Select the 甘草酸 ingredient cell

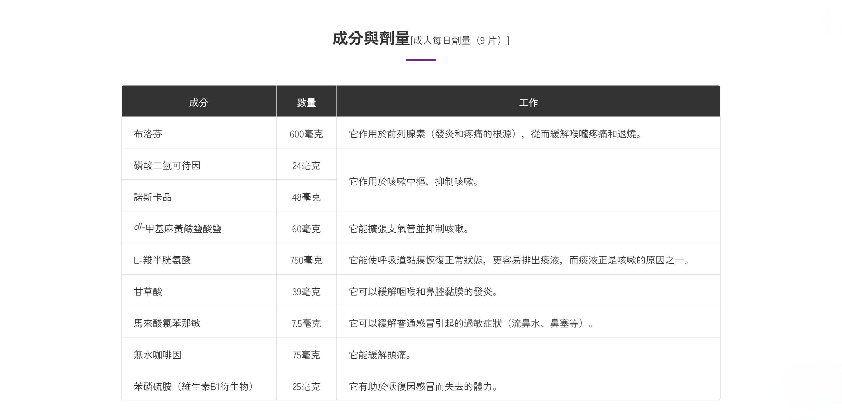(x=148, y=292)
